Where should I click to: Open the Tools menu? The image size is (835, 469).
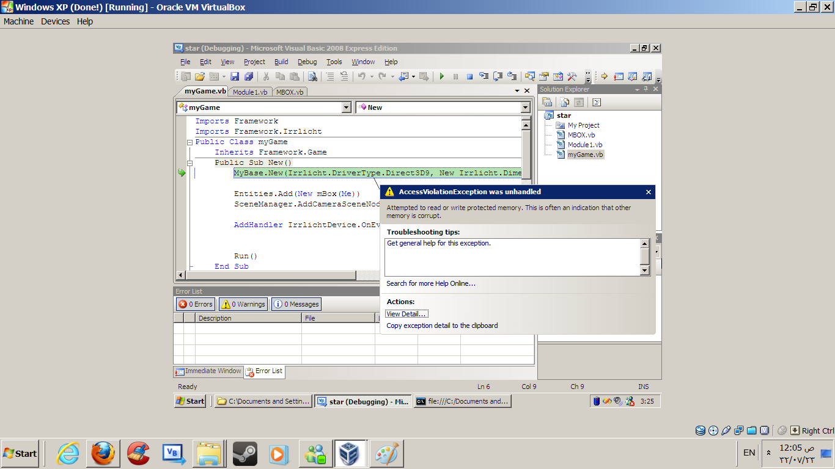click(x=334, y=62)
